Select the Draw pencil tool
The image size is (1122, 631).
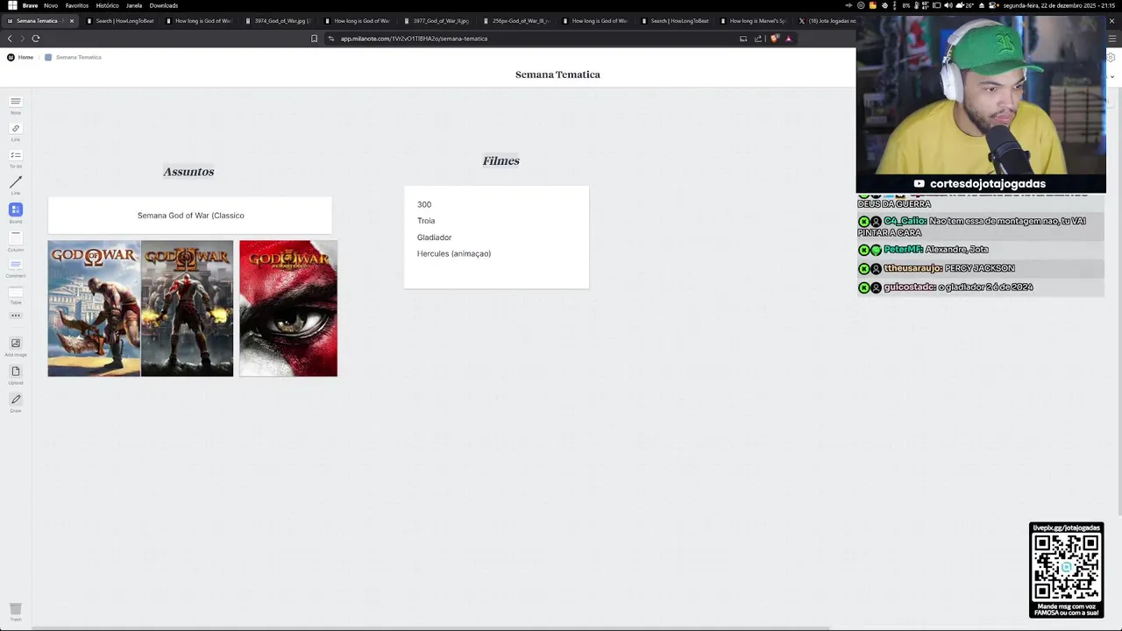16,402
